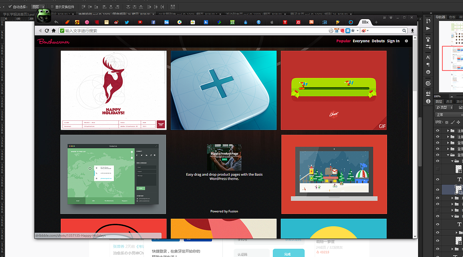Image resolution: width=463 pixels, height=257 pixels.
Task: Click the browser reload icon
Action: [47, 31]
